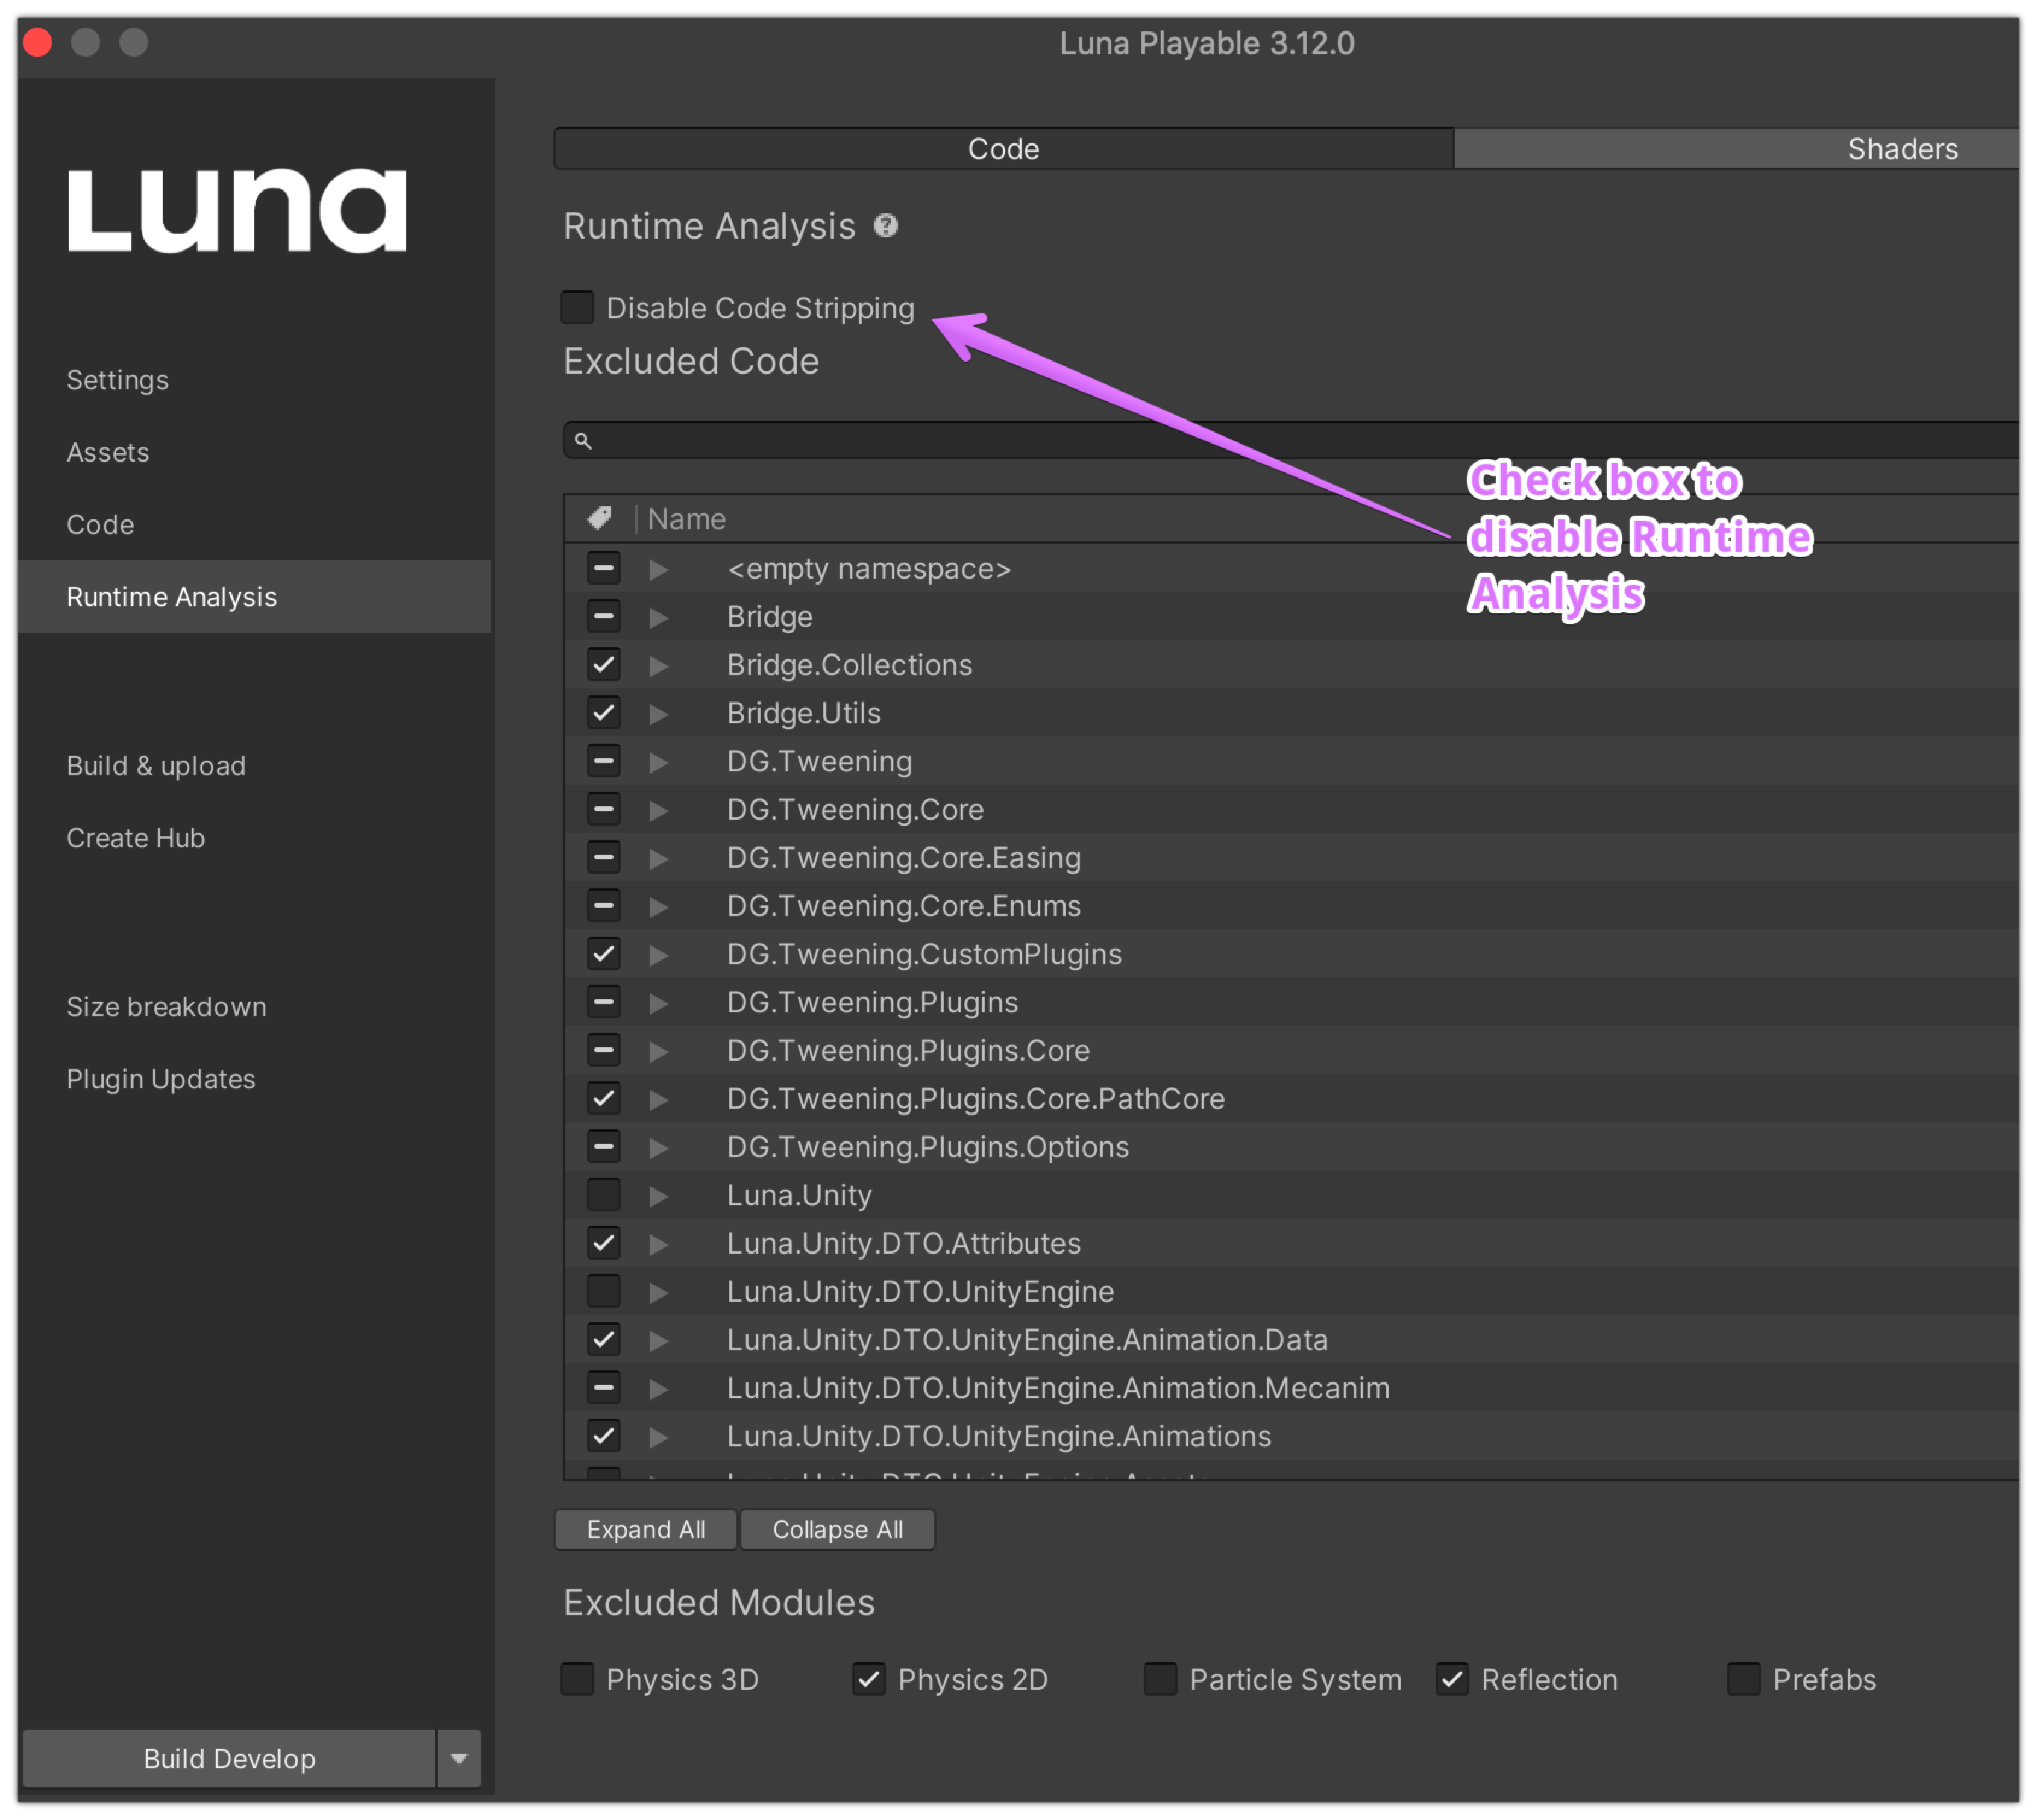Expand DG.Tweening.Plugins.Options row
This screenshot has height=1820, width=2037.
(658, 1147)
